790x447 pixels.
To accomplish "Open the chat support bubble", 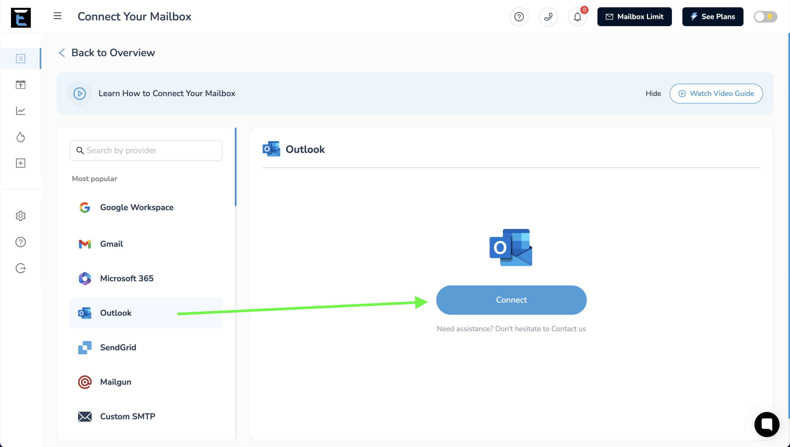I will pos(766,424).
